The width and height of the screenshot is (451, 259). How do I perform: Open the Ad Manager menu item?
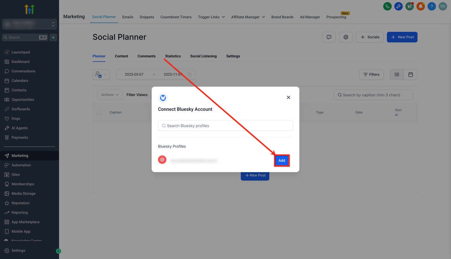click(x=310, y=17)
